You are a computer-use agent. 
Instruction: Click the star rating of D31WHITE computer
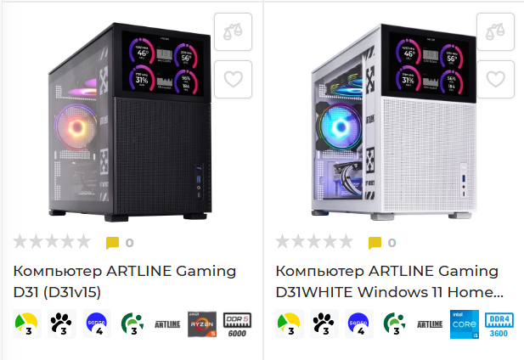click(x=314, y=242)
